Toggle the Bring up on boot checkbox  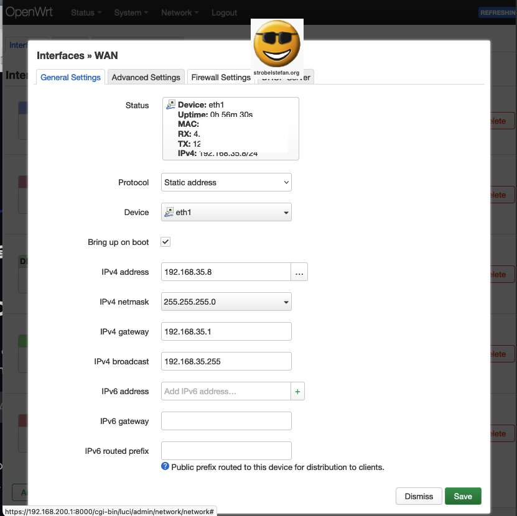click(x=165, y=242)
